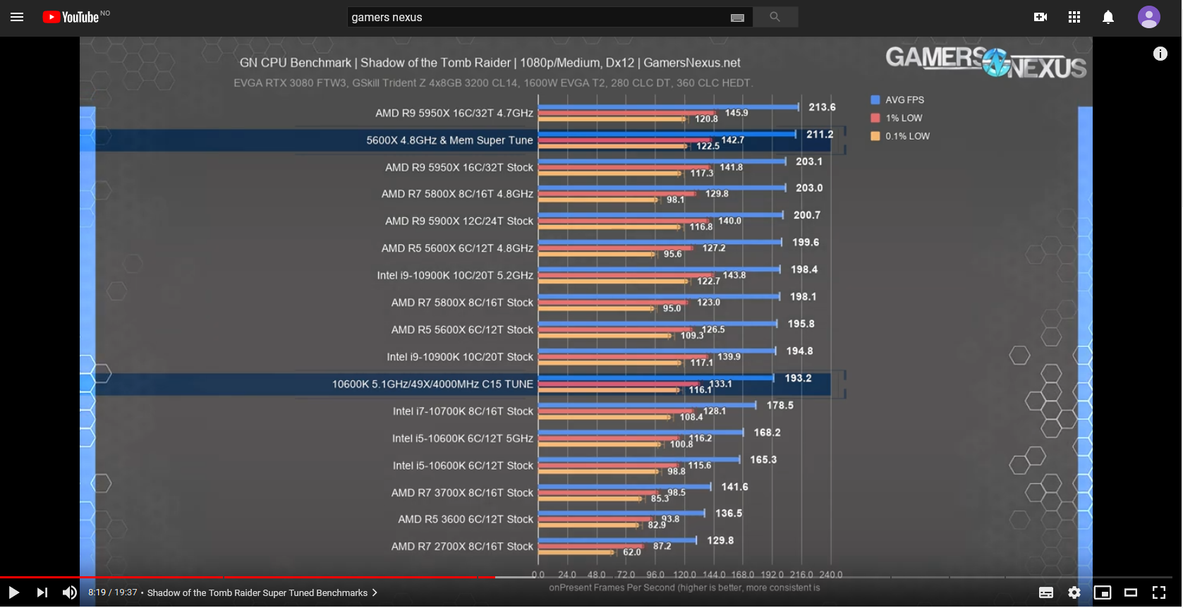The image size is (1183, 608).
Task: Click the Intel i7-10700K 8C/16T Stock label
Action: tap(463, 411)
